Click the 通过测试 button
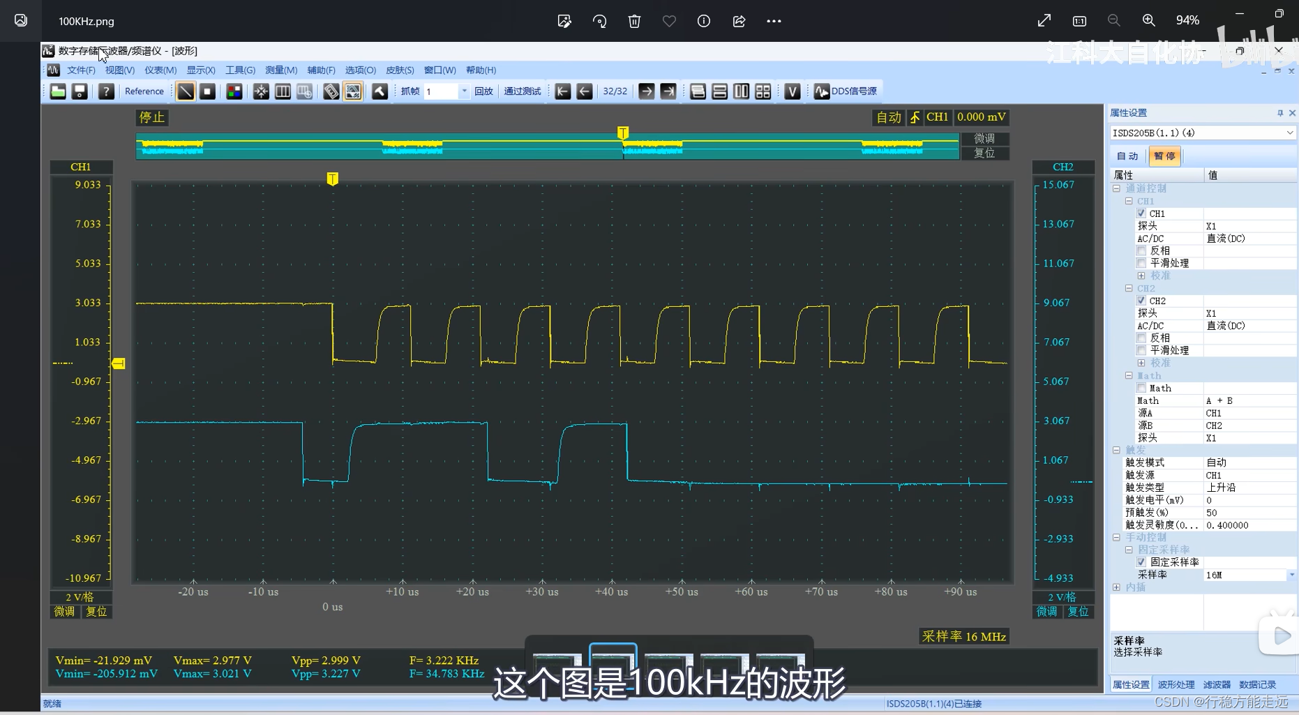Image resolution: width=1299 pixels, height=715 pixels. (523, 91)
